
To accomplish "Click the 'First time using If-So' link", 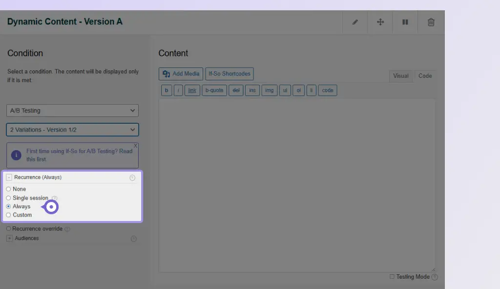I will (79, 155).
